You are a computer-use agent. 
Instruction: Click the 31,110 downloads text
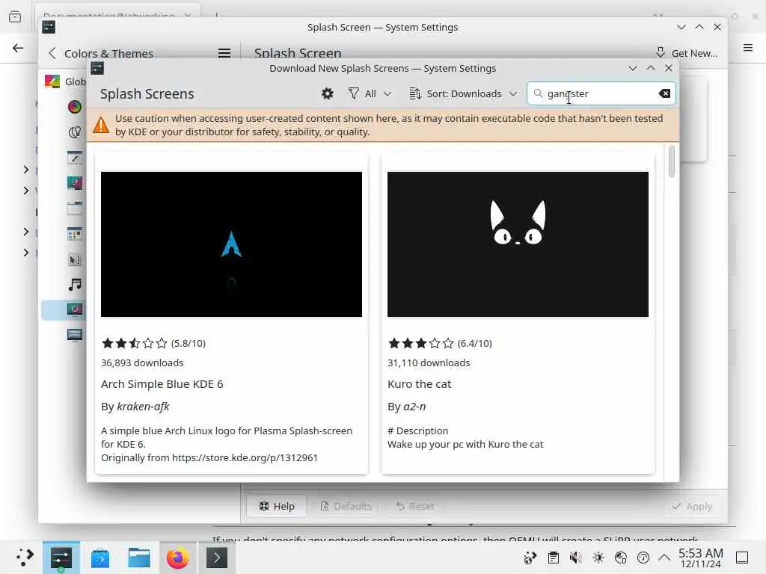coord(429,362)
